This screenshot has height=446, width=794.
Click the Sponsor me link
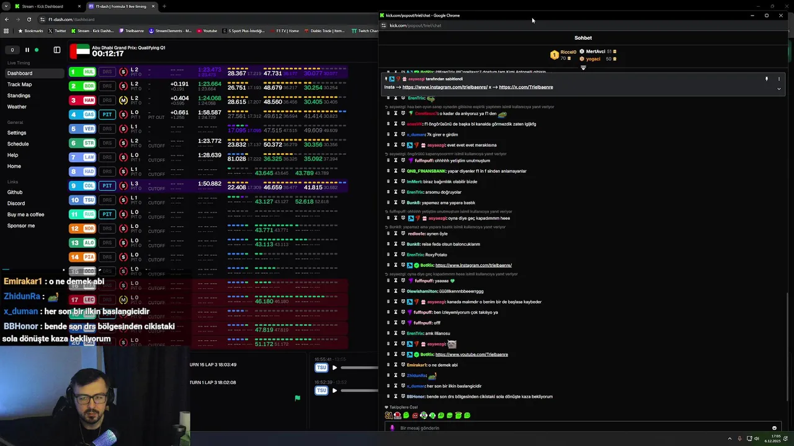(x=21, y=225)
